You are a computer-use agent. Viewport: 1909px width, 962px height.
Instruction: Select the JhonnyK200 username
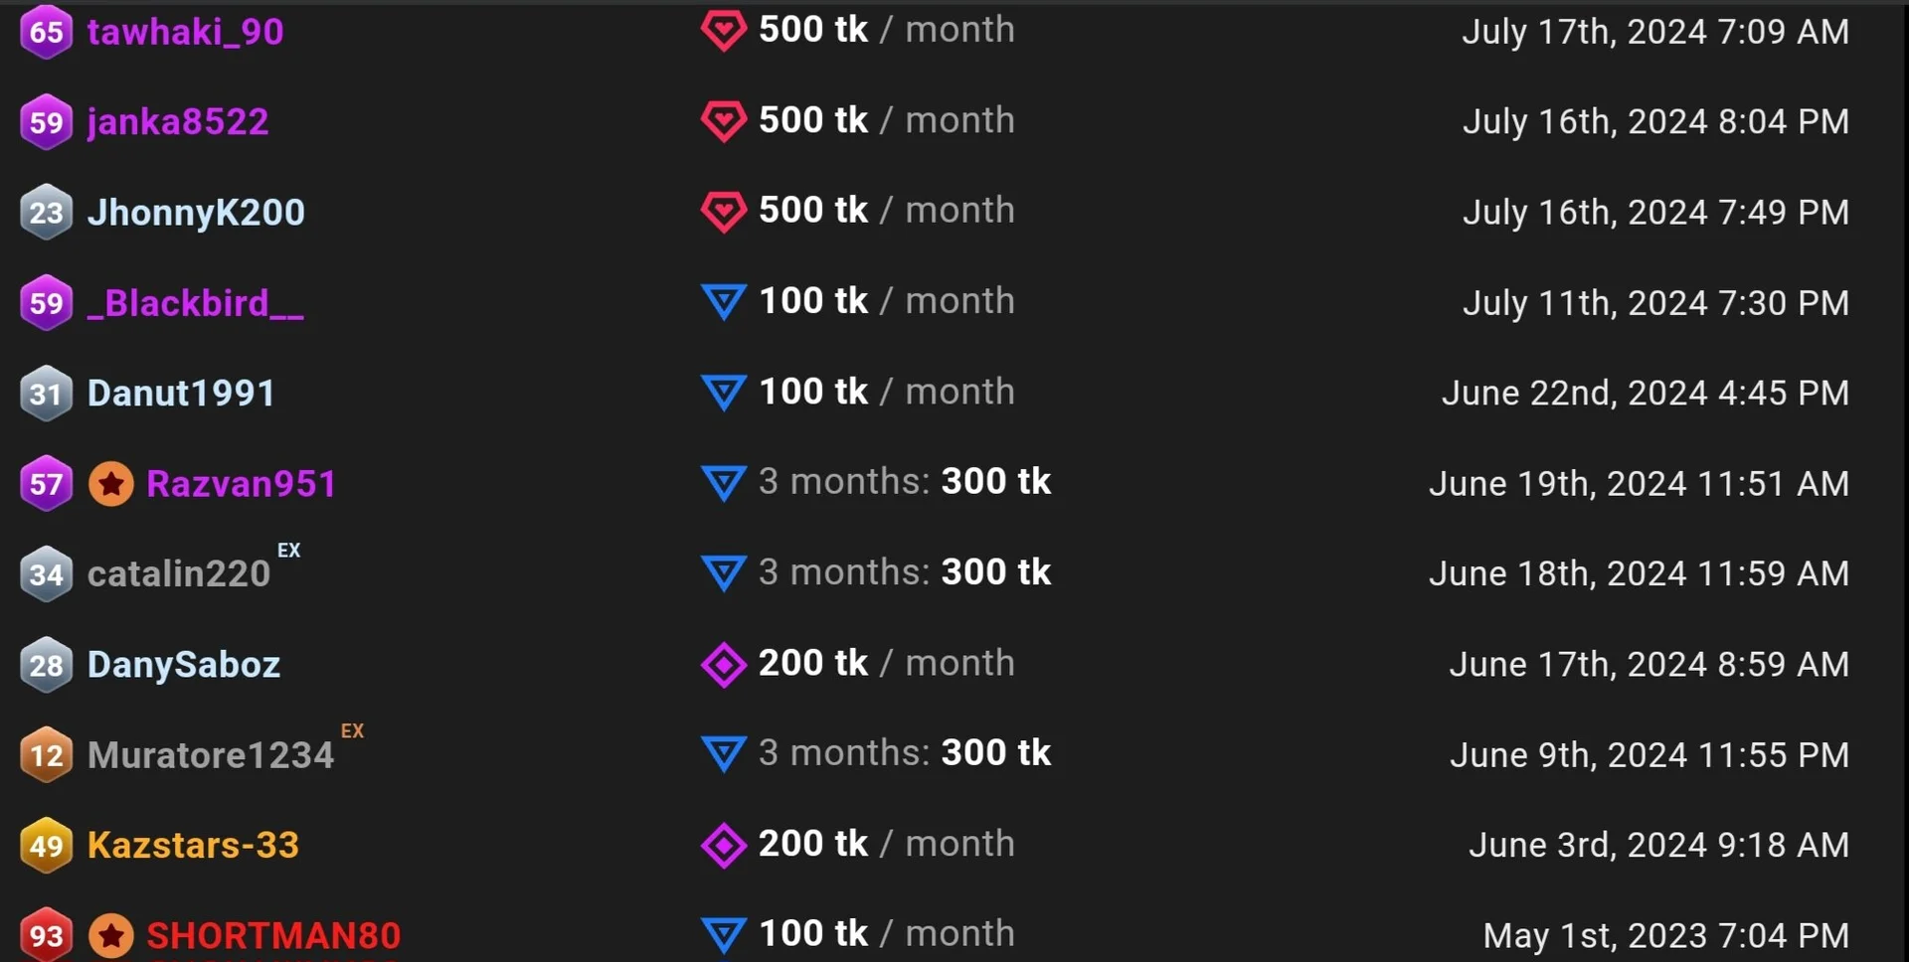(x=196, y=213)
